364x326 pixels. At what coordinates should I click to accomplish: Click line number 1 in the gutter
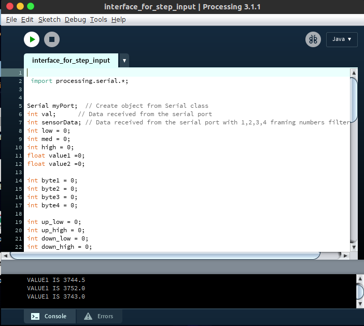pos(20,73)
